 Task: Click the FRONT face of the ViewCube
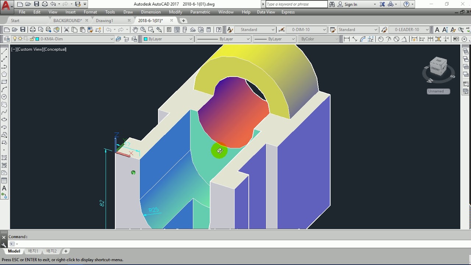pos(436,69)
